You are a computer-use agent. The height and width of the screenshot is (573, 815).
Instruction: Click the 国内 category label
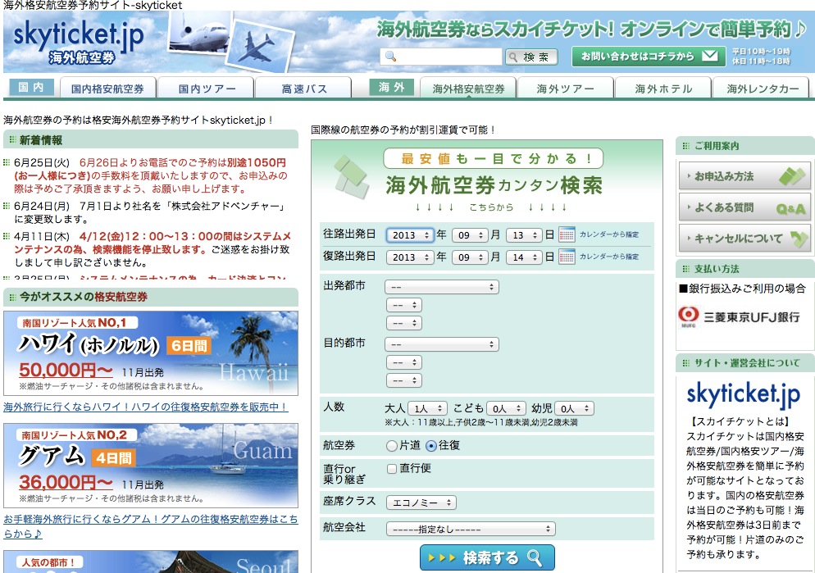point(31,87)
